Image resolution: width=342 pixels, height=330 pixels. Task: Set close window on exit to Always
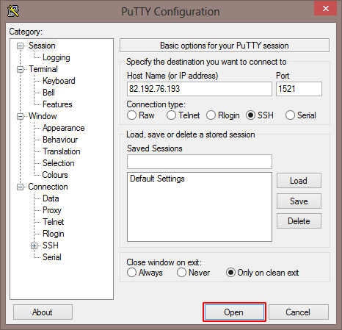(x=131, y=273)
